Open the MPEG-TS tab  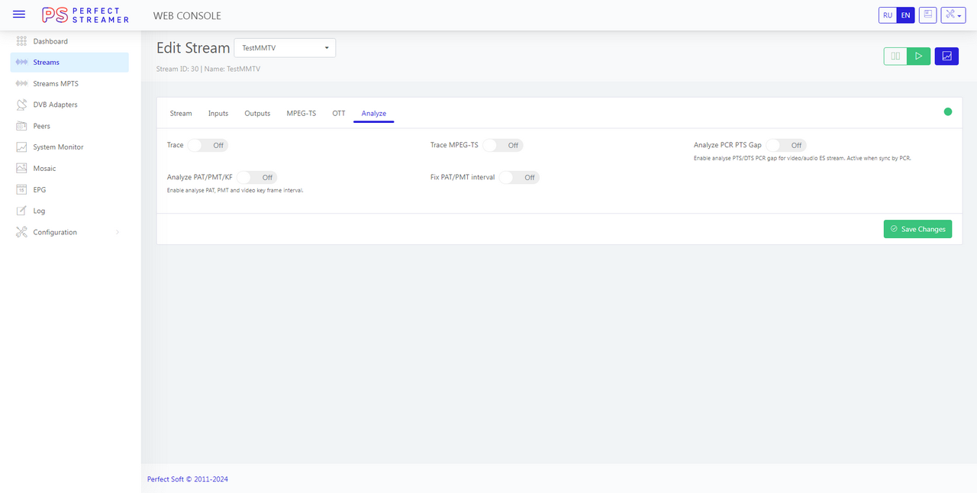tap(301, 113)
